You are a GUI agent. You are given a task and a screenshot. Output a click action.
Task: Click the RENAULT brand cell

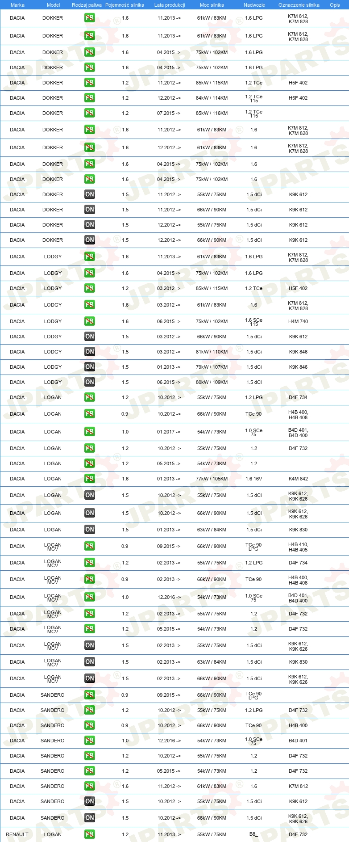pyautogui.click(x=17, y=834)
